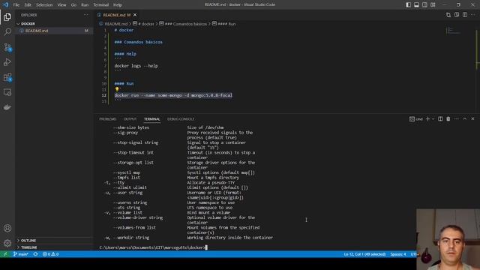Click 'Spaces: 4' indentation status entry
The height and width of the screenshot is (270, 480).
point(398,254)
